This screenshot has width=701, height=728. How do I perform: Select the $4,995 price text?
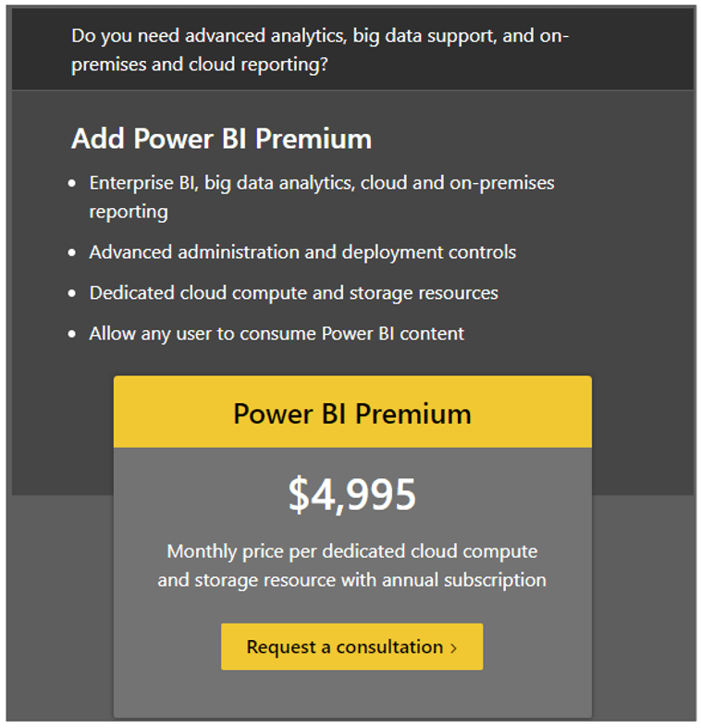pyautogui.click(x=351, y=495)
